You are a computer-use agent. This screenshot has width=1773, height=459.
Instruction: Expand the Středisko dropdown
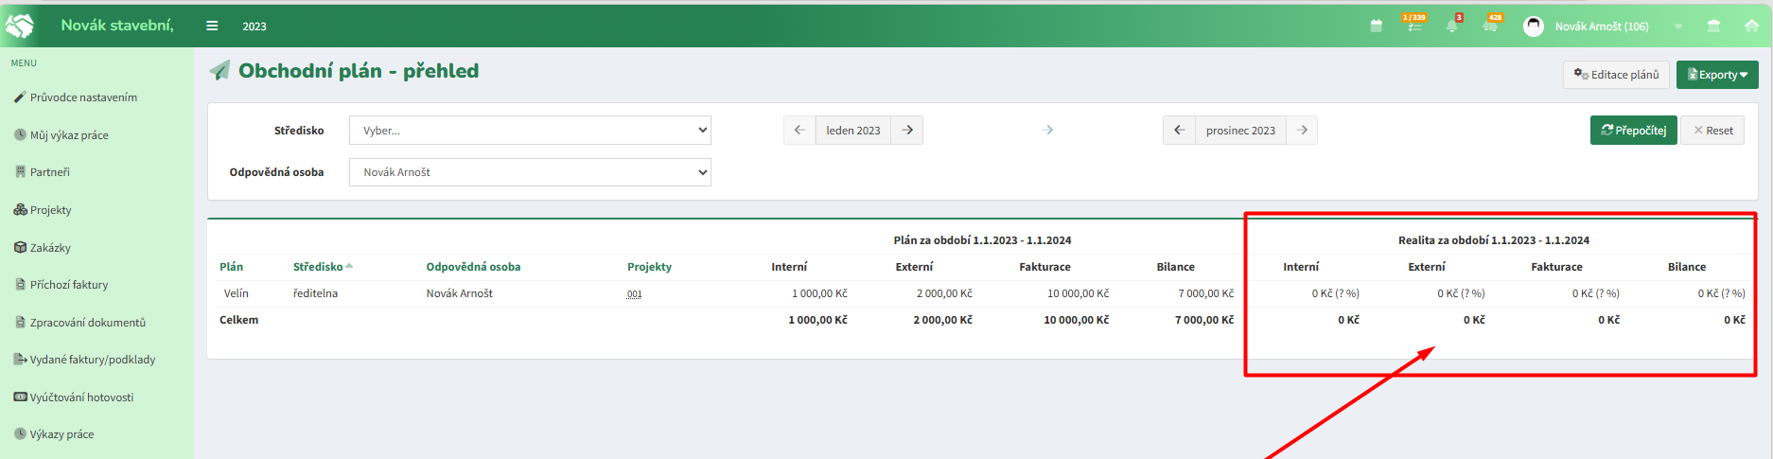point(530,130)
